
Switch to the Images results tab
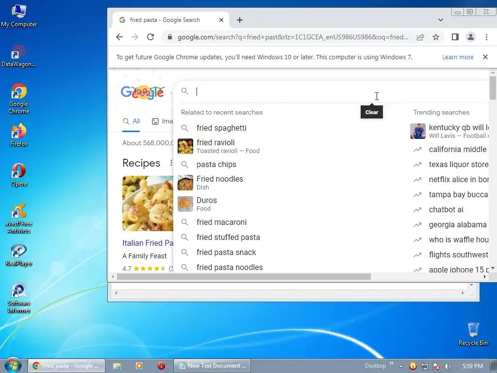pyautogui.click(x=162, y=121)
